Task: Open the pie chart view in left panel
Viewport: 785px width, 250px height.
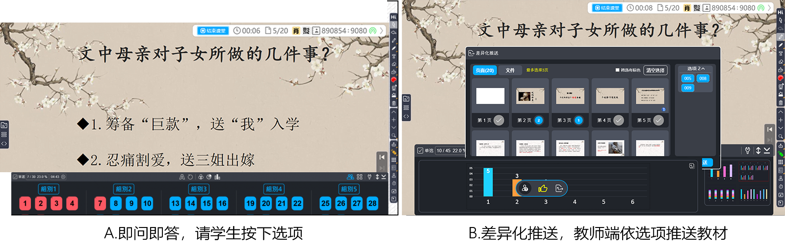Action: click(209, 177)
